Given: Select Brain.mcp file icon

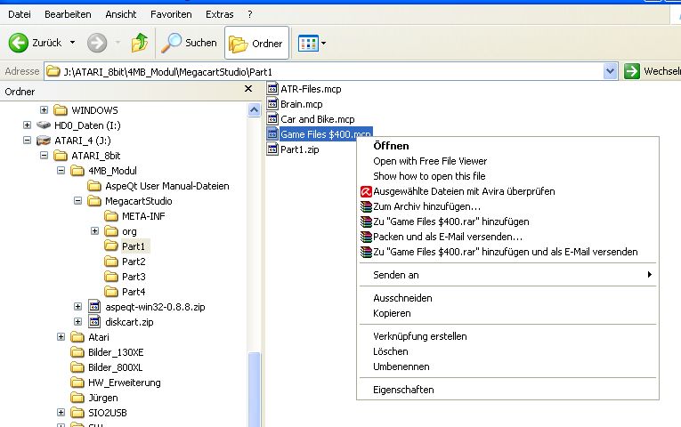Looking at the screenshot, I should [x=272, y=104].
